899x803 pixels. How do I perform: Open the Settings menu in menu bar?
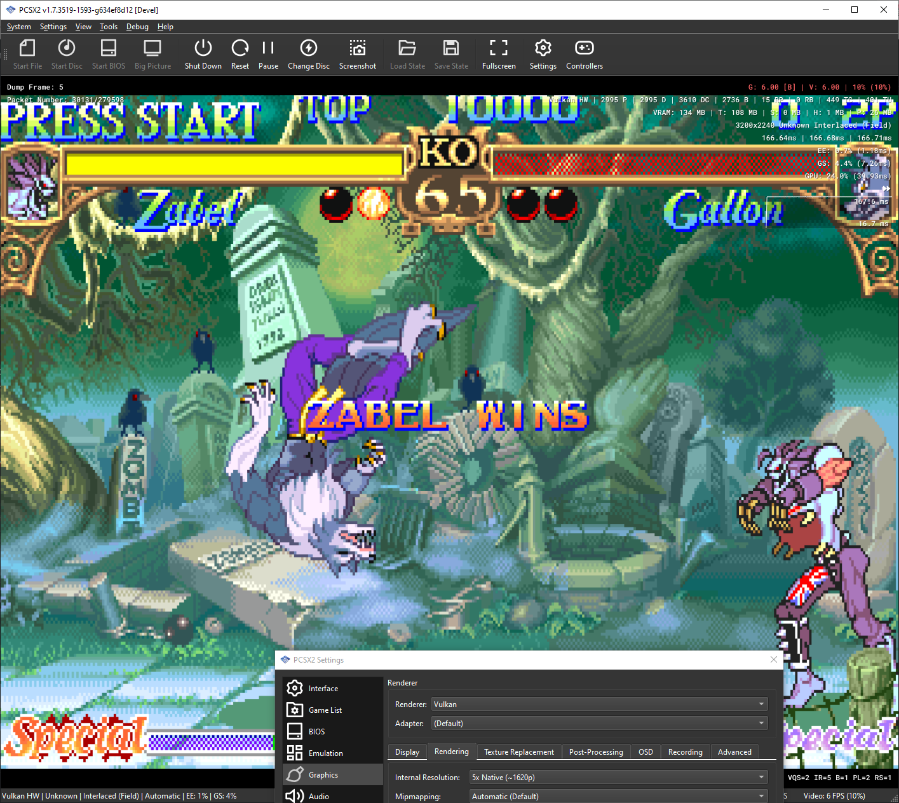coord(53,27)
